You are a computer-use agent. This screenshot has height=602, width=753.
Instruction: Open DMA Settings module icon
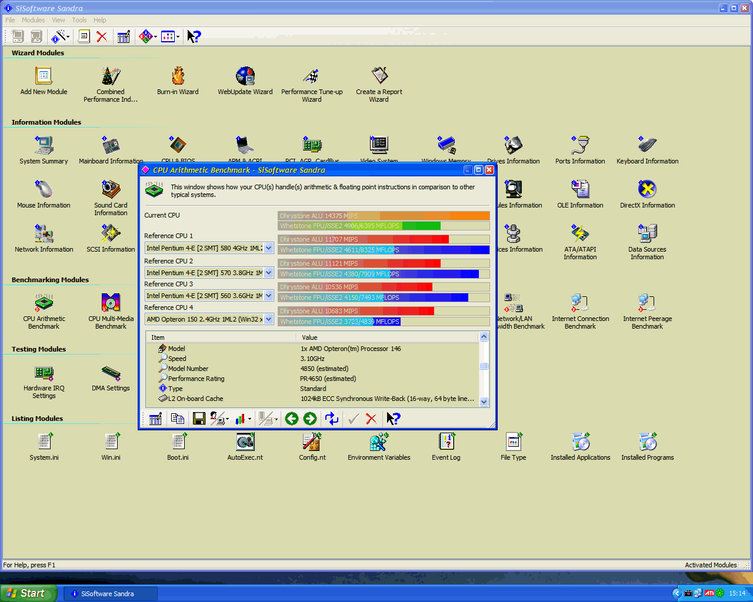111,372
